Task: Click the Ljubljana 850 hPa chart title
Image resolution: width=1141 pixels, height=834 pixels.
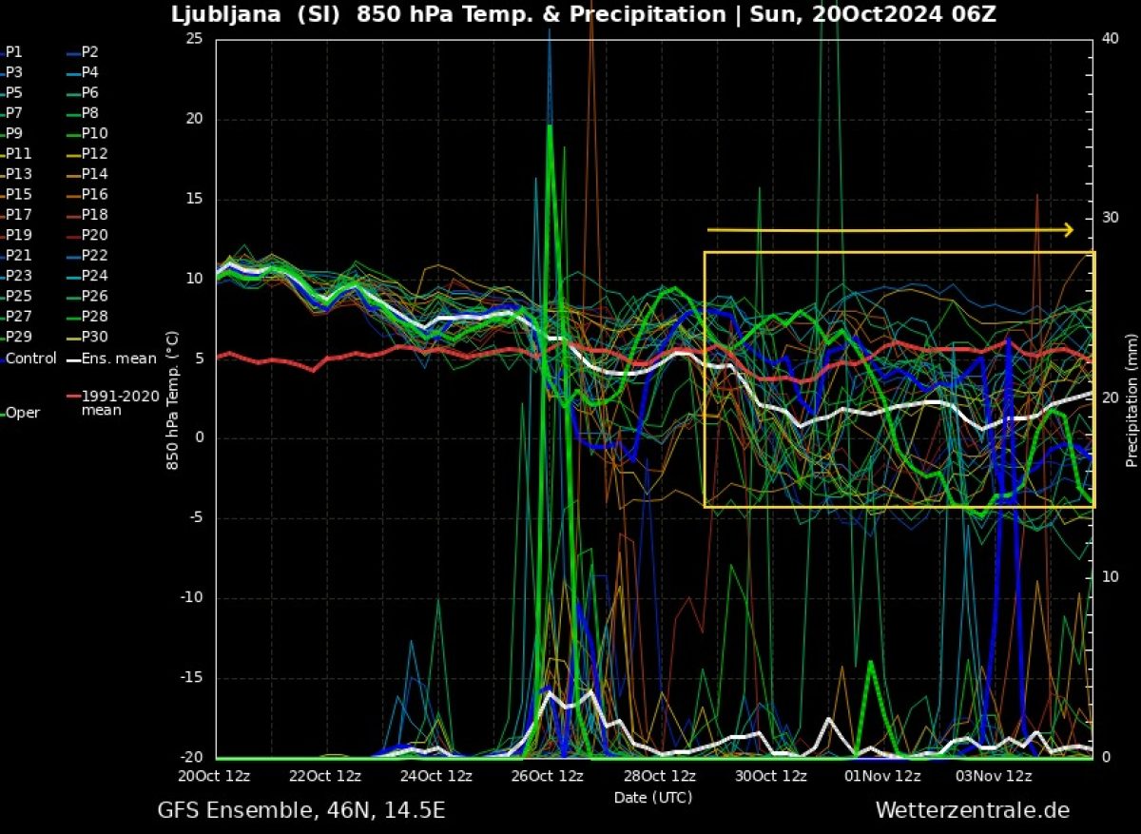Action: point(584,14)
